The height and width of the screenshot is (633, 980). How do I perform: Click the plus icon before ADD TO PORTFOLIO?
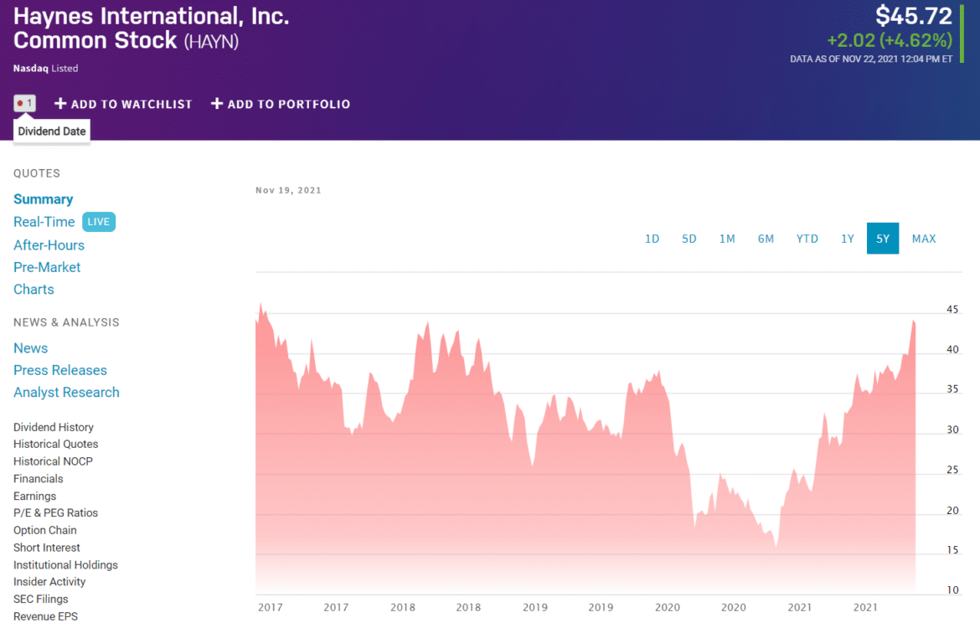point(219,104)
